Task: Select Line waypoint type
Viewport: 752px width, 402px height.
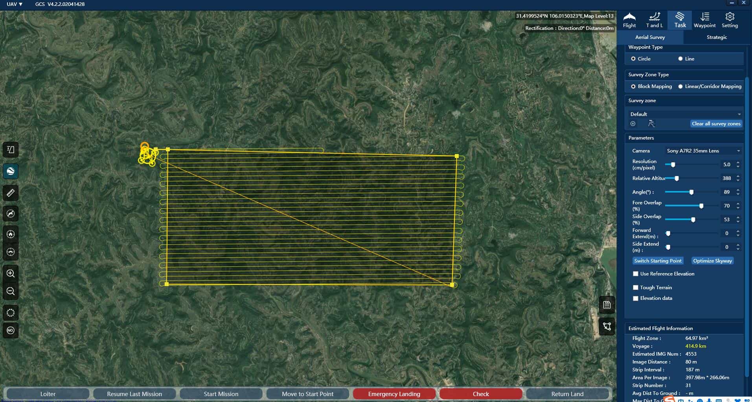Action: tap(680, 59)
